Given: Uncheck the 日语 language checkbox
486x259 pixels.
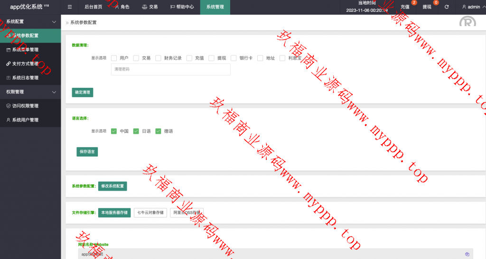Looking at the screenshot, I should click(x=136, y=131).
